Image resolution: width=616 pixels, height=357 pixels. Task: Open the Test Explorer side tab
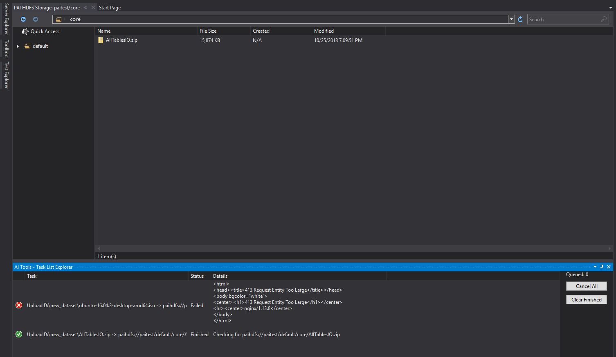(6, 75)
